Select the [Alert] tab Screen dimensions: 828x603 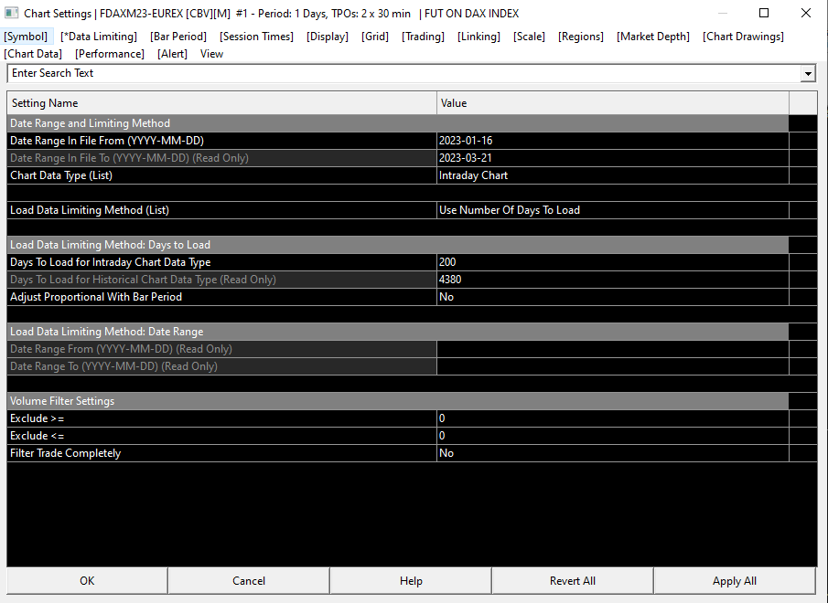[x=172, y=54]
